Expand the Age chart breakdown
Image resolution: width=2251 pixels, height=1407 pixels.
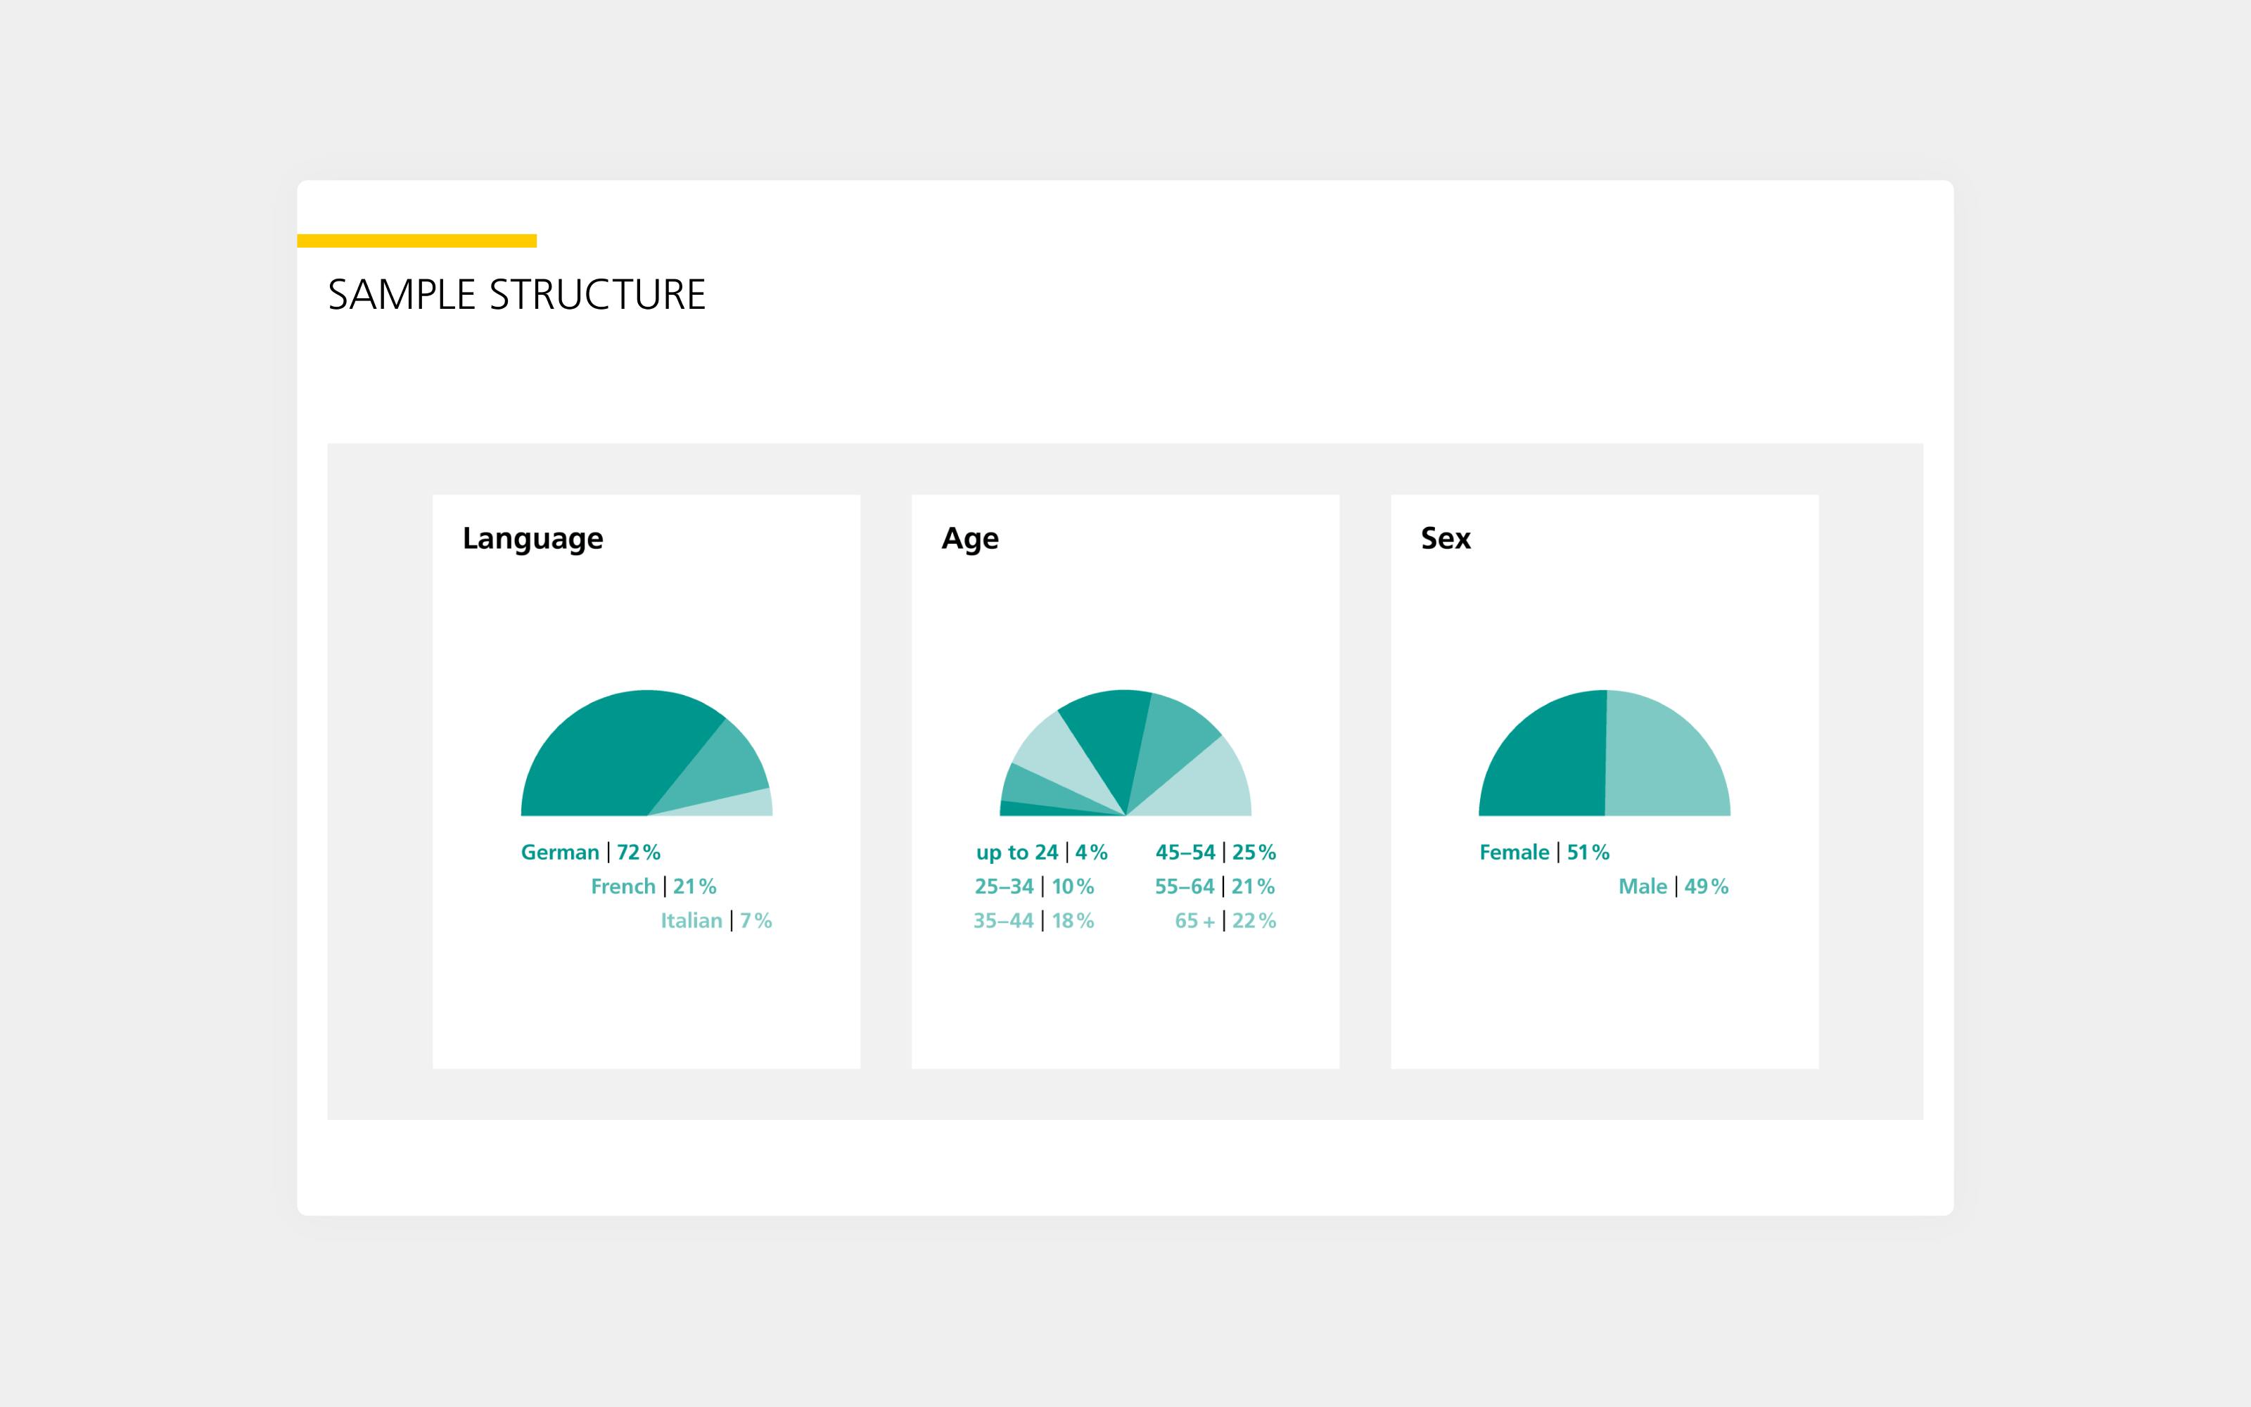point(1125,746)
